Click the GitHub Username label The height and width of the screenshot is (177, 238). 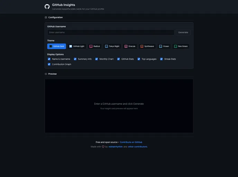pos(56,26)
